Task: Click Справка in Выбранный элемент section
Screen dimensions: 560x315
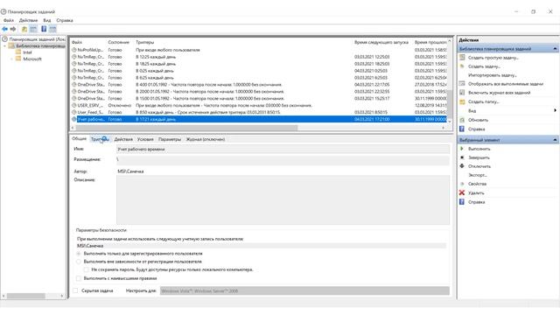Action: (476, 202)
